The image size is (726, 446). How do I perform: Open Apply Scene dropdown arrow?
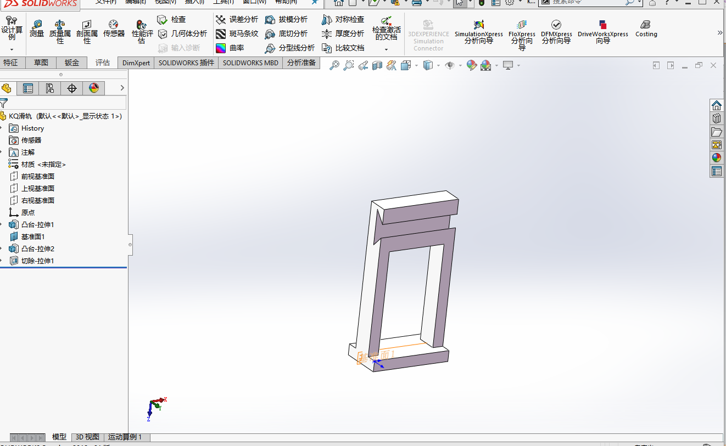[x=496, y=66]
